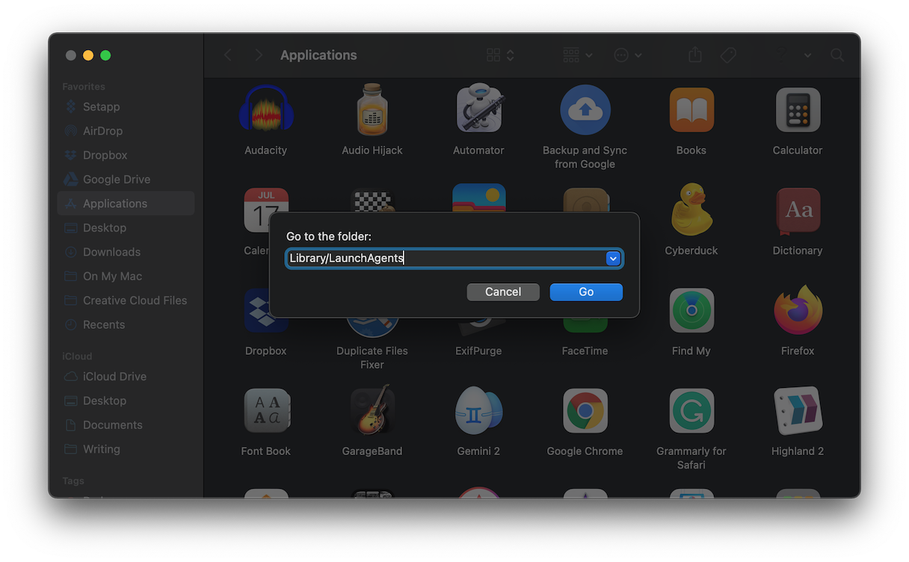The width and height of the screenshot is (909, 562).
Task: Open the iCloud Desktop sidebar item
Action: point(126,401)
